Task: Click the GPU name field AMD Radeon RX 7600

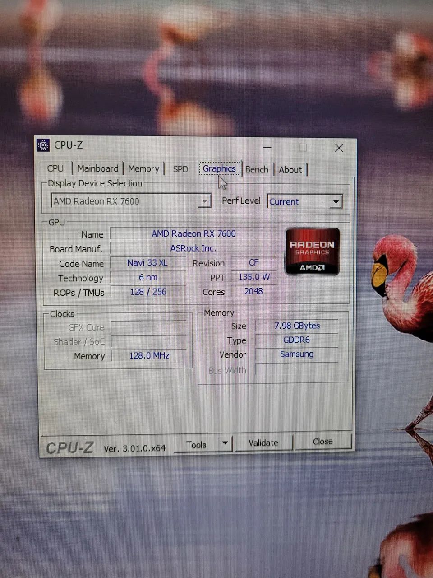Action: click(193, 233)
